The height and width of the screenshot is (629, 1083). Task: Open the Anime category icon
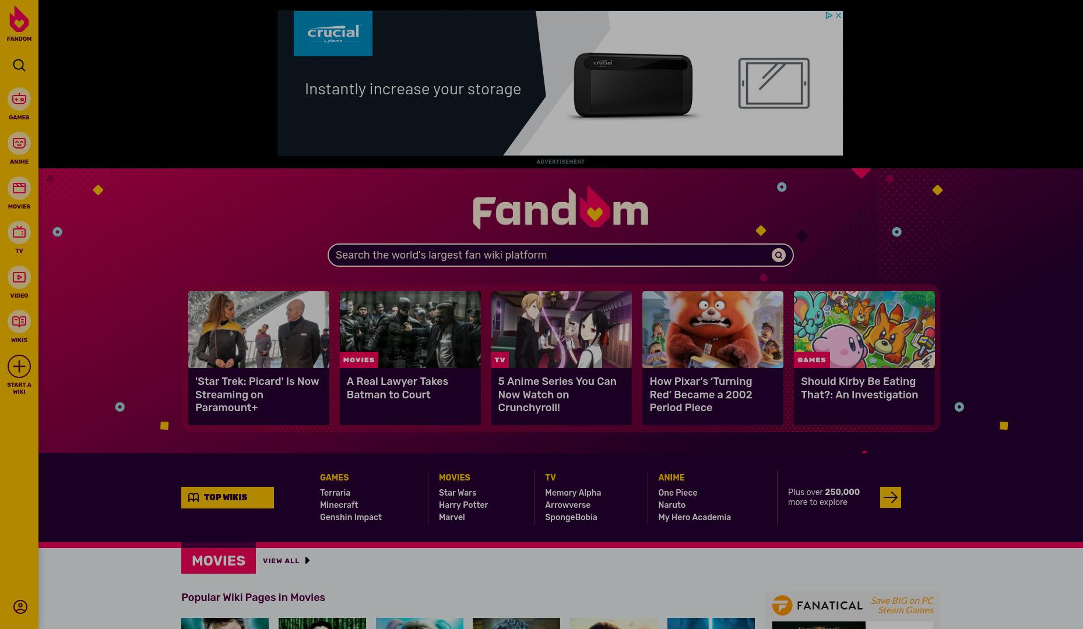point(19,143)
